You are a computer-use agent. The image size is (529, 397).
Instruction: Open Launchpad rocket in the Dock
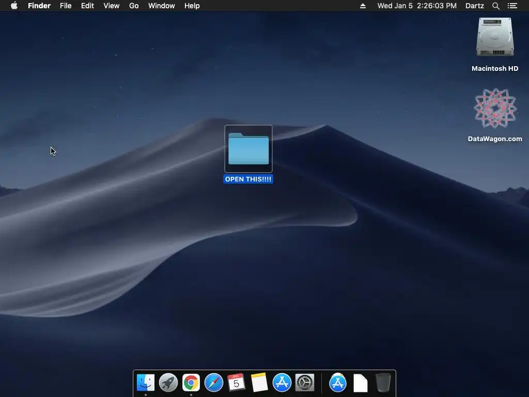[168, 383]
